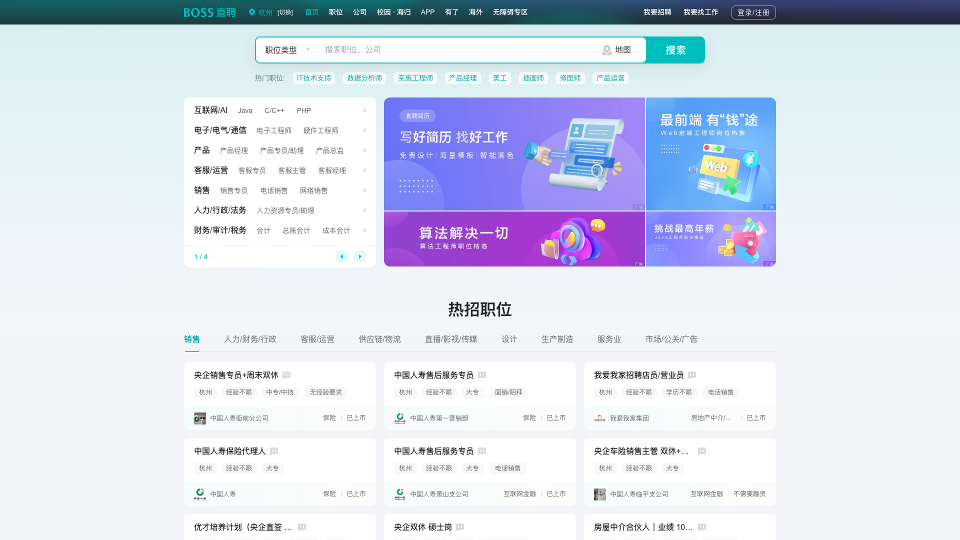This screenshot has width=960, height=540.
Task: Click the 有了 navigation item
Action: coord(451,12)
